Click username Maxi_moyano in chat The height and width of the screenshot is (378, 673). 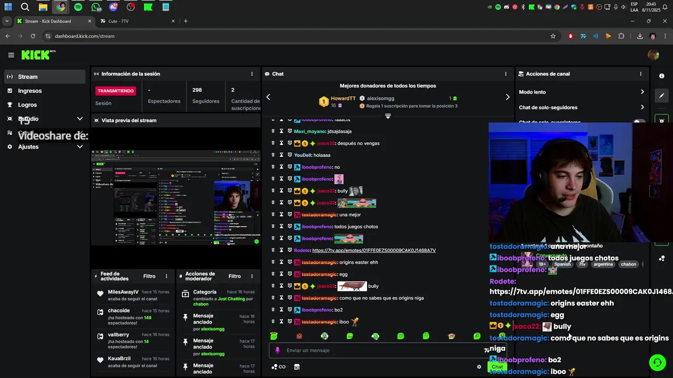tap(309, 131)
